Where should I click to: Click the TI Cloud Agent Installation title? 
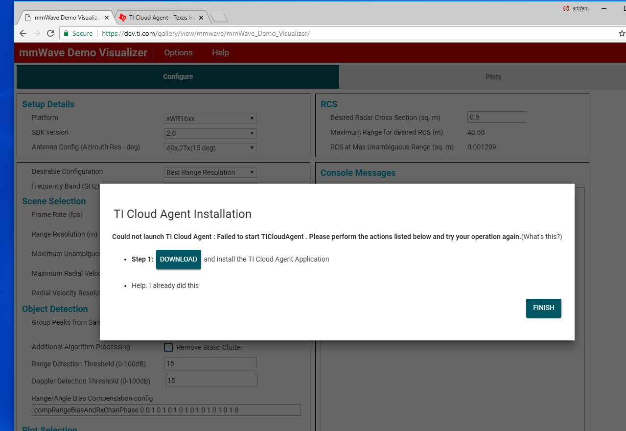point(183,214)
